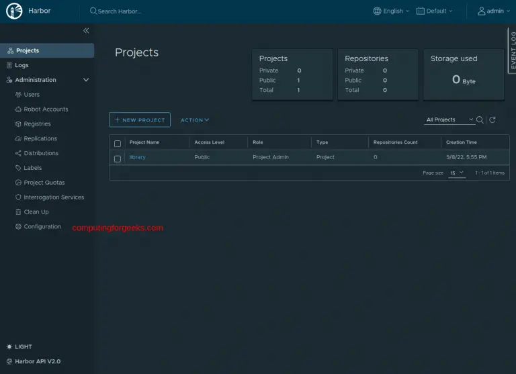Screen dimensions: 516x374
Task: Click the search magnifier icon above table
Action: (x=480, y=120)
